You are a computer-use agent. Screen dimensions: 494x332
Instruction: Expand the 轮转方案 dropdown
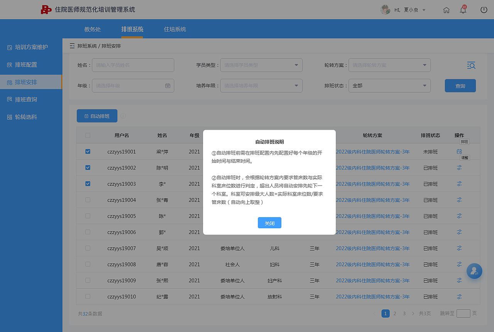tap(389, 65)
